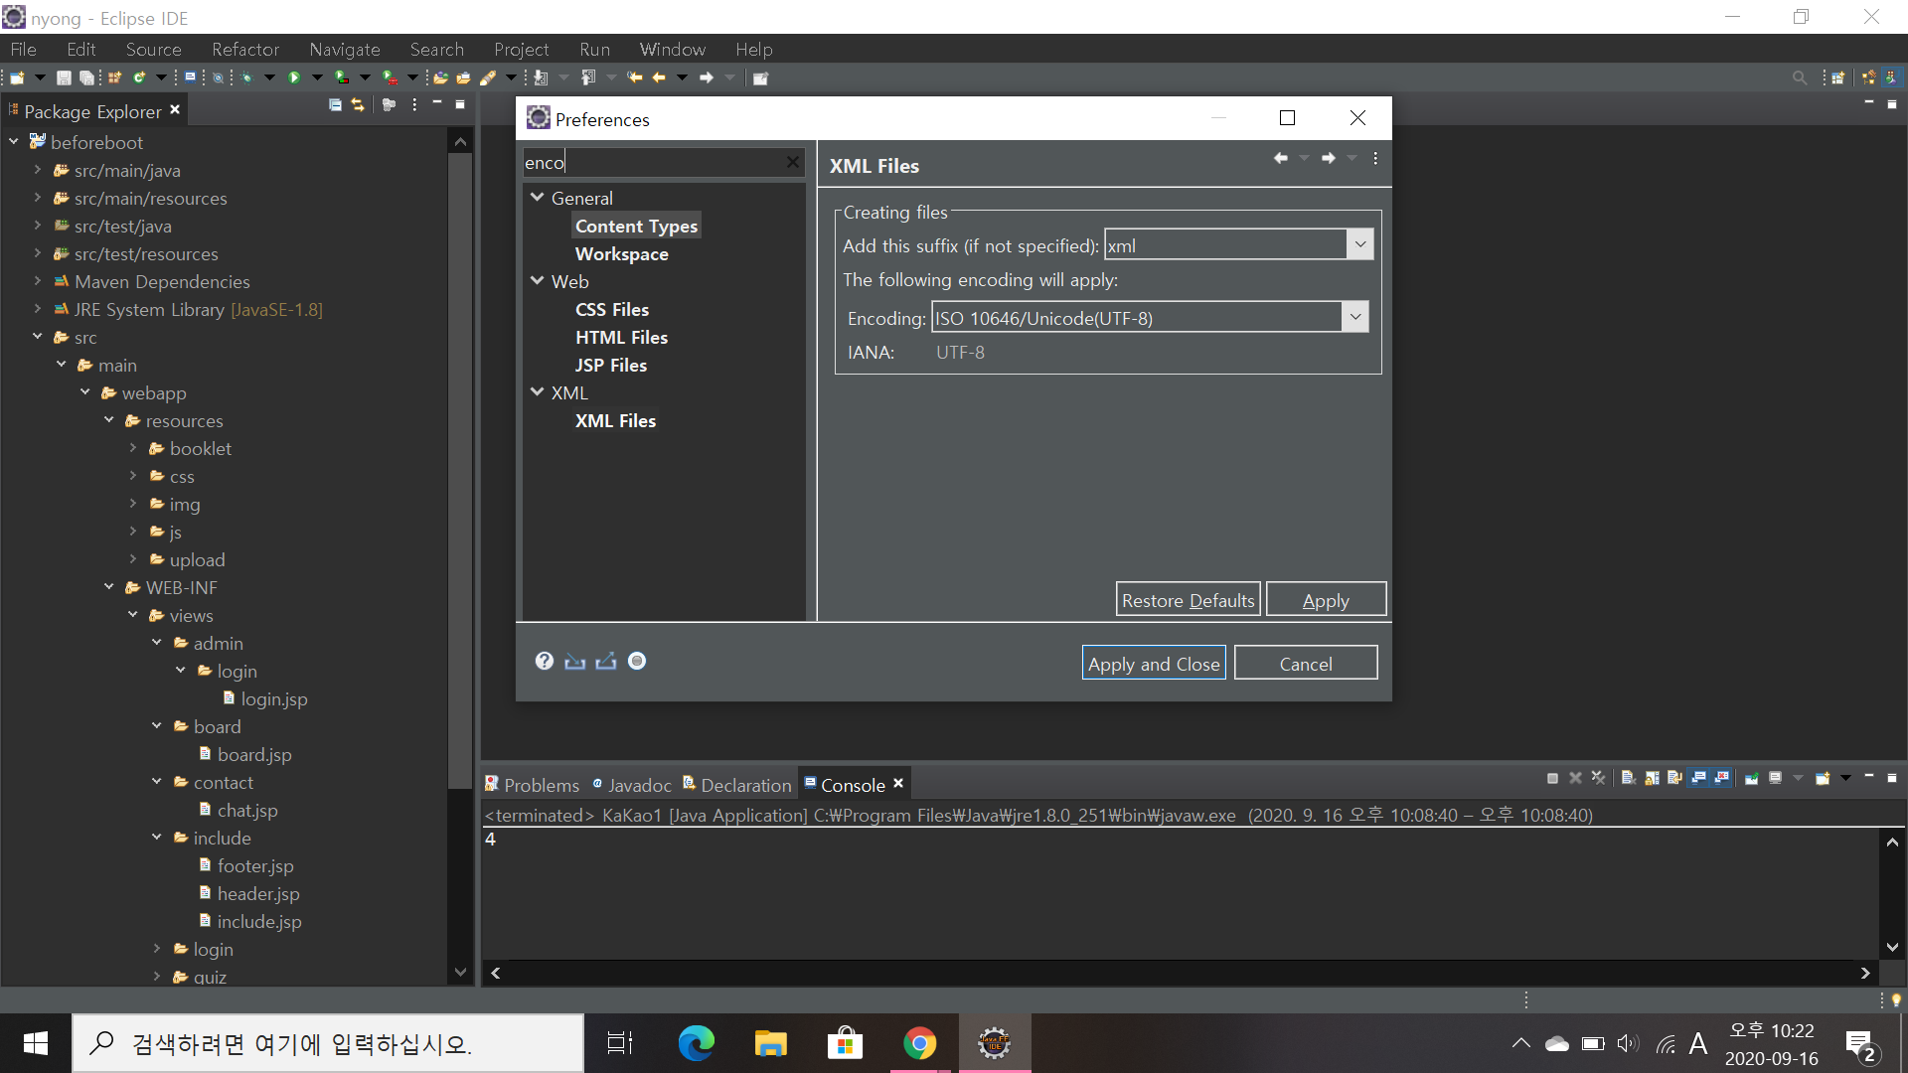Click the Restore Defaults button

(x=1188, y=600)
